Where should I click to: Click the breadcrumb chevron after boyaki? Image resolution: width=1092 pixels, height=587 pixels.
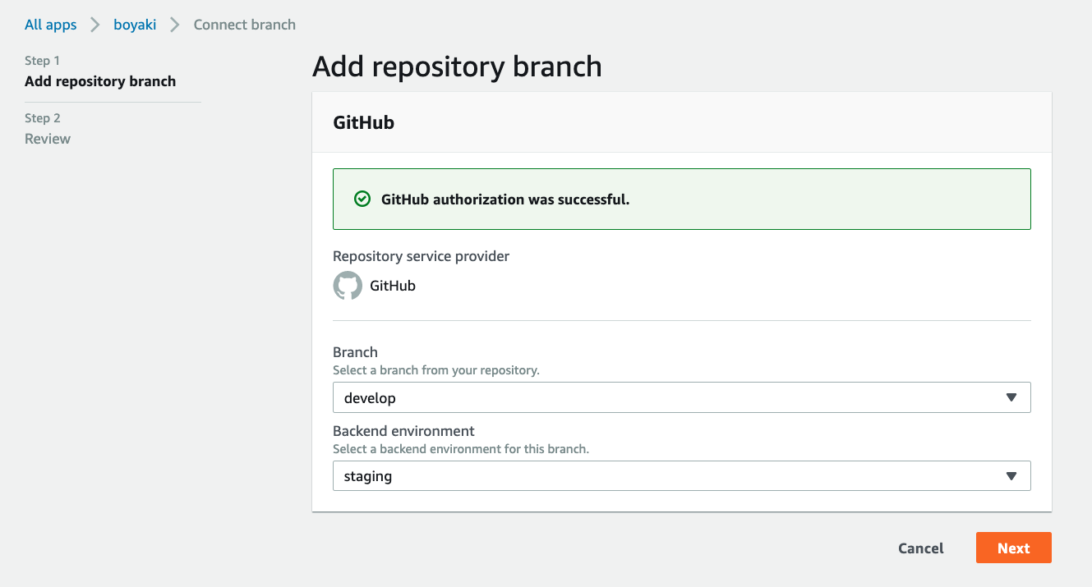pyautogui.click(x=175, y=25)
